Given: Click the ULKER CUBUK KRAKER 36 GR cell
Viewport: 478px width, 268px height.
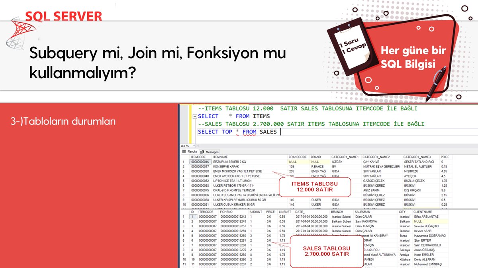Looking at the screenshot, I should (234, 205).
